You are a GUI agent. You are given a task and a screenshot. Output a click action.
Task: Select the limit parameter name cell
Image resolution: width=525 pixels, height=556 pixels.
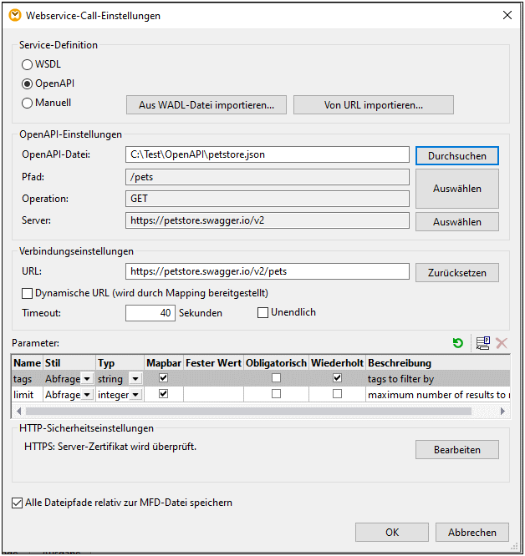click(27, 394)
